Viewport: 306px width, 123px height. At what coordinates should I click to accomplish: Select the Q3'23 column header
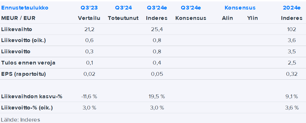tap(89, 8)
